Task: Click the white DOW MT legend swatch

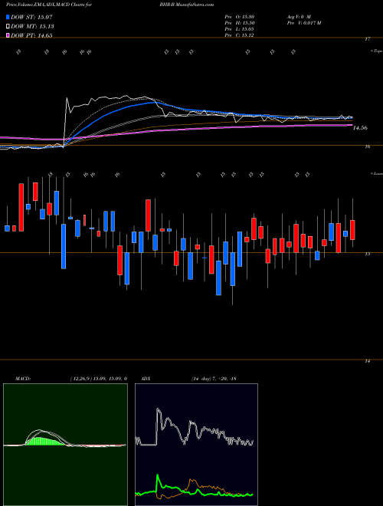Action: pyautogui.click(x=8, y=27)
